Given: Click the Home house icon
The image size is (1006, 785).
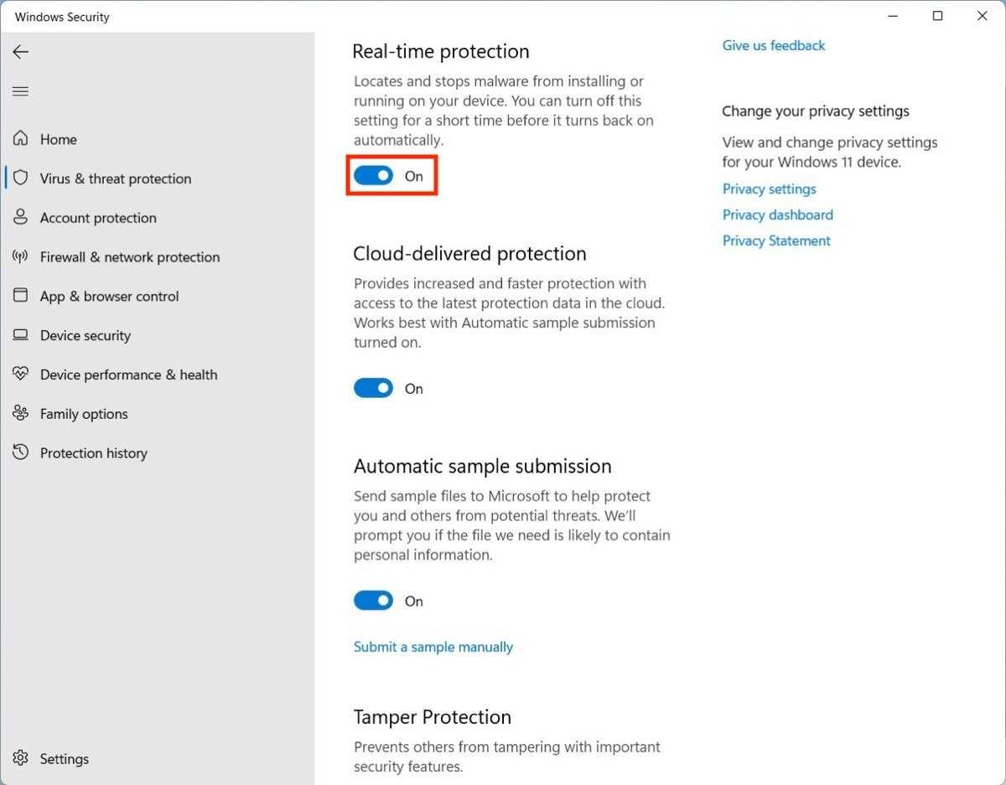Looking at the screenshot, I should tap(21, 139).
